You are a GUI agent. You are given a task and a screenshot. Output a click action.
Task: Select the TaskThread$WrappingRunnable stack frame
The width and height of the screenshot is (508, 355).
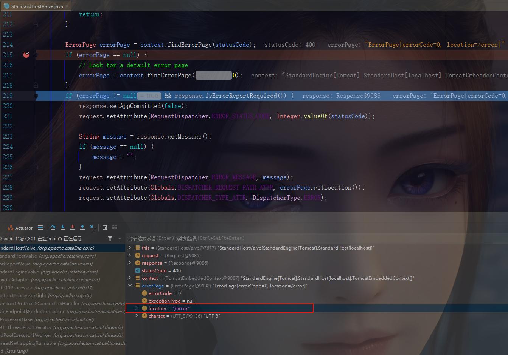(x=62, y=343)
